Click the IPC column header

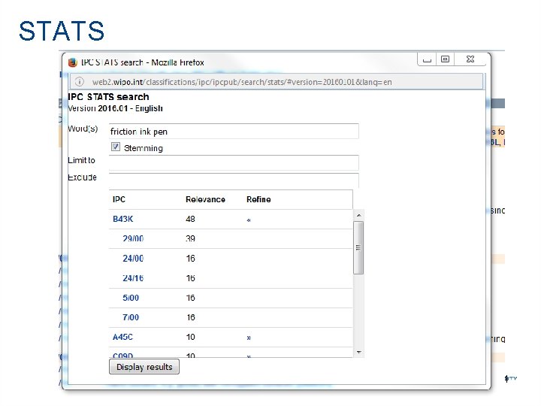[x=119, y=199]
